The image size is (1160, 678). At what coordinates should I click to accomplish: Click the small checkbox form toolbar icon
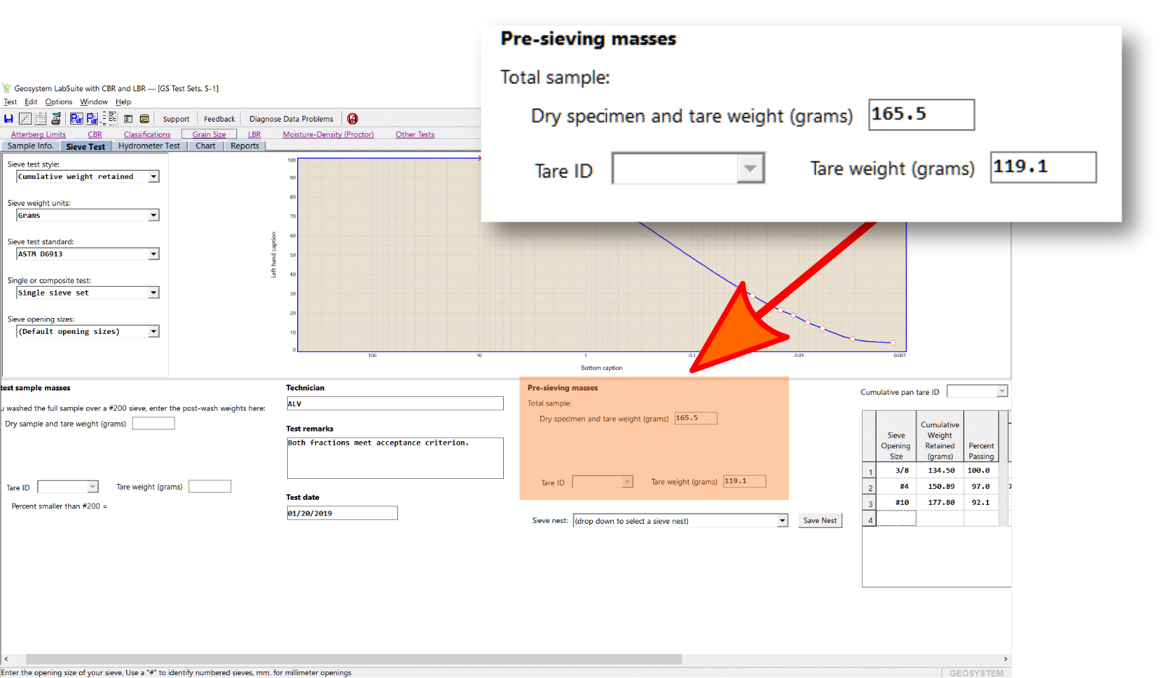tap(128, 119)
